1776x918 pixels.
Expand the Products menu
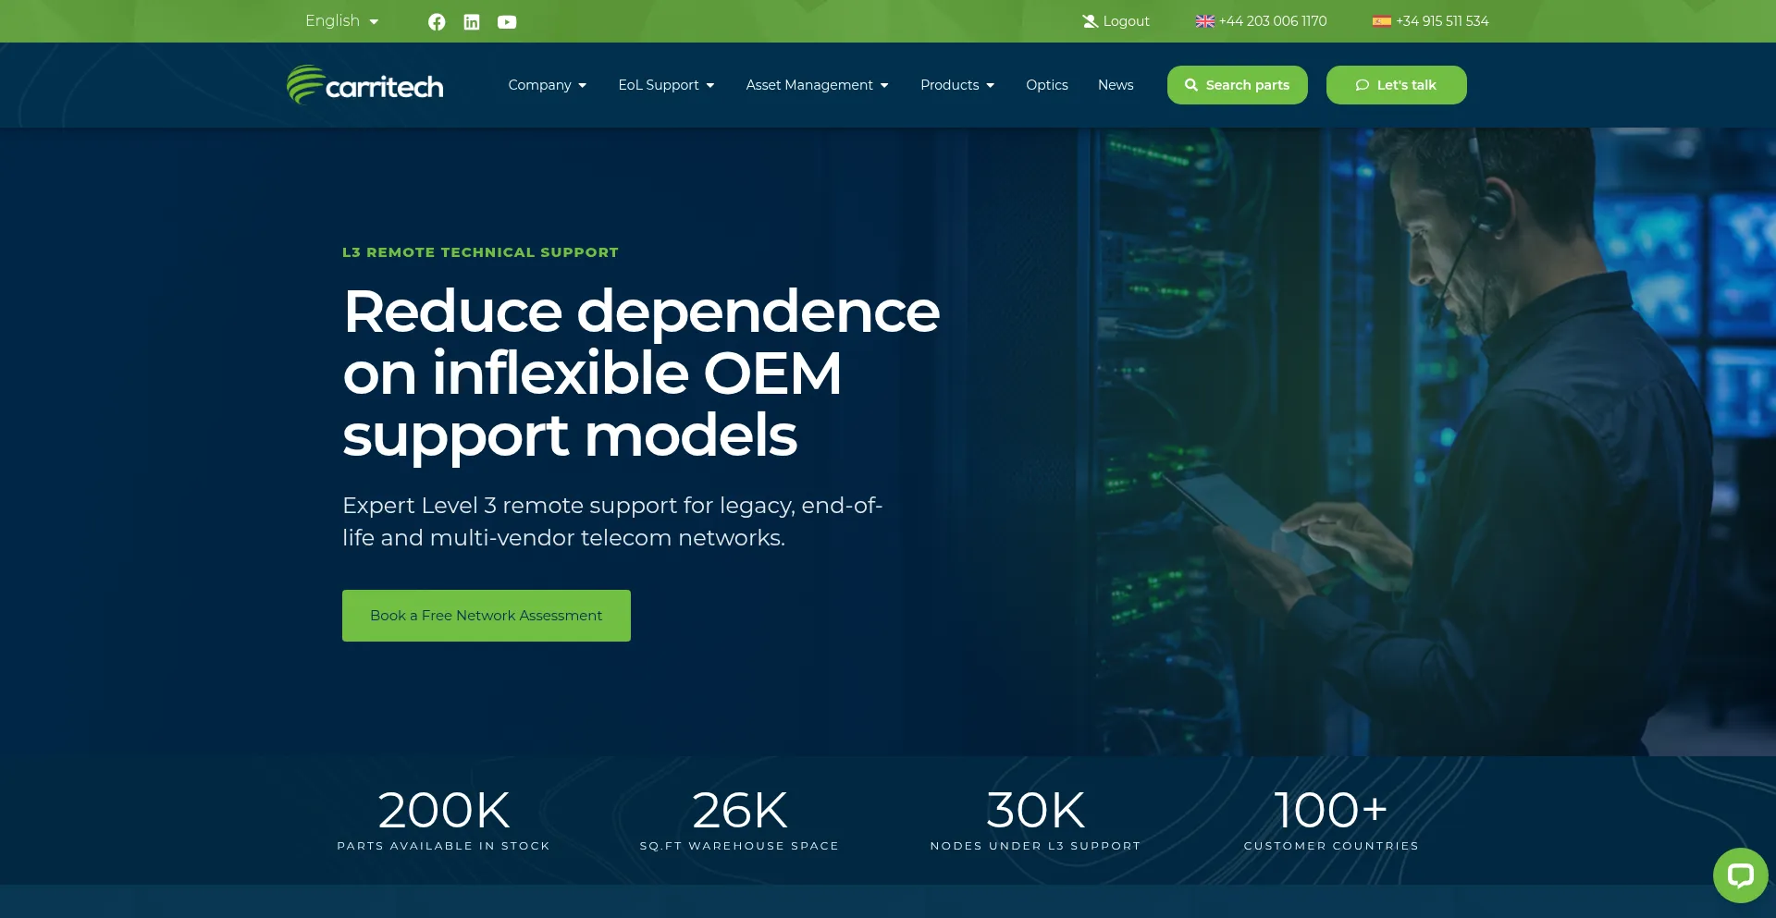point(957,85)
